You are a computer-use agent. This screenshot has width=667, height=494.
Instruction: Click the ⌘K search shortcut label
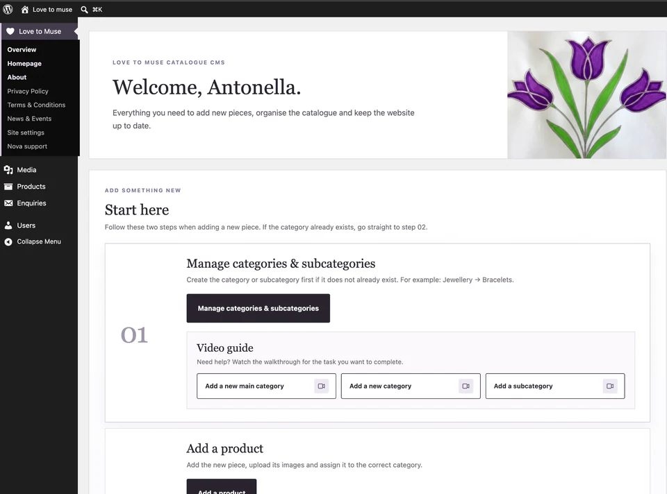97,9
